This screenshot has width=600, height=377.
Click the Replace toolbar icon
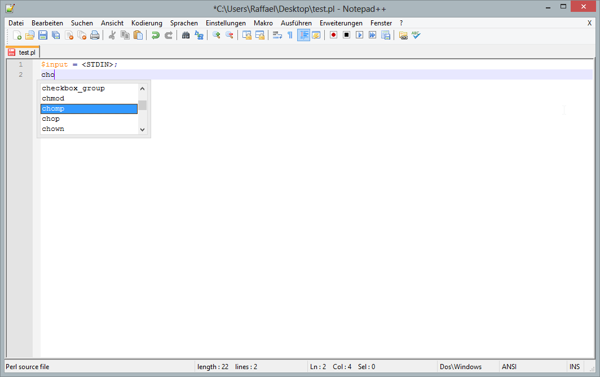point(199,35)
